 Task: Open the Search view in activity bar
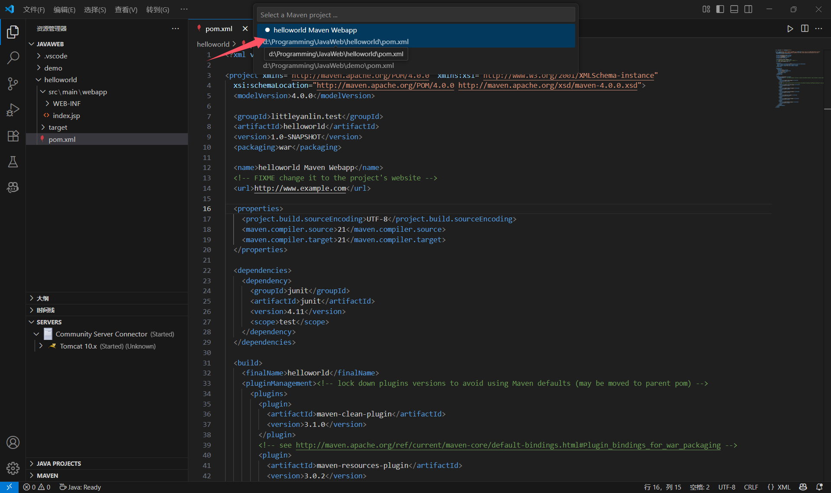coord(13,58)
